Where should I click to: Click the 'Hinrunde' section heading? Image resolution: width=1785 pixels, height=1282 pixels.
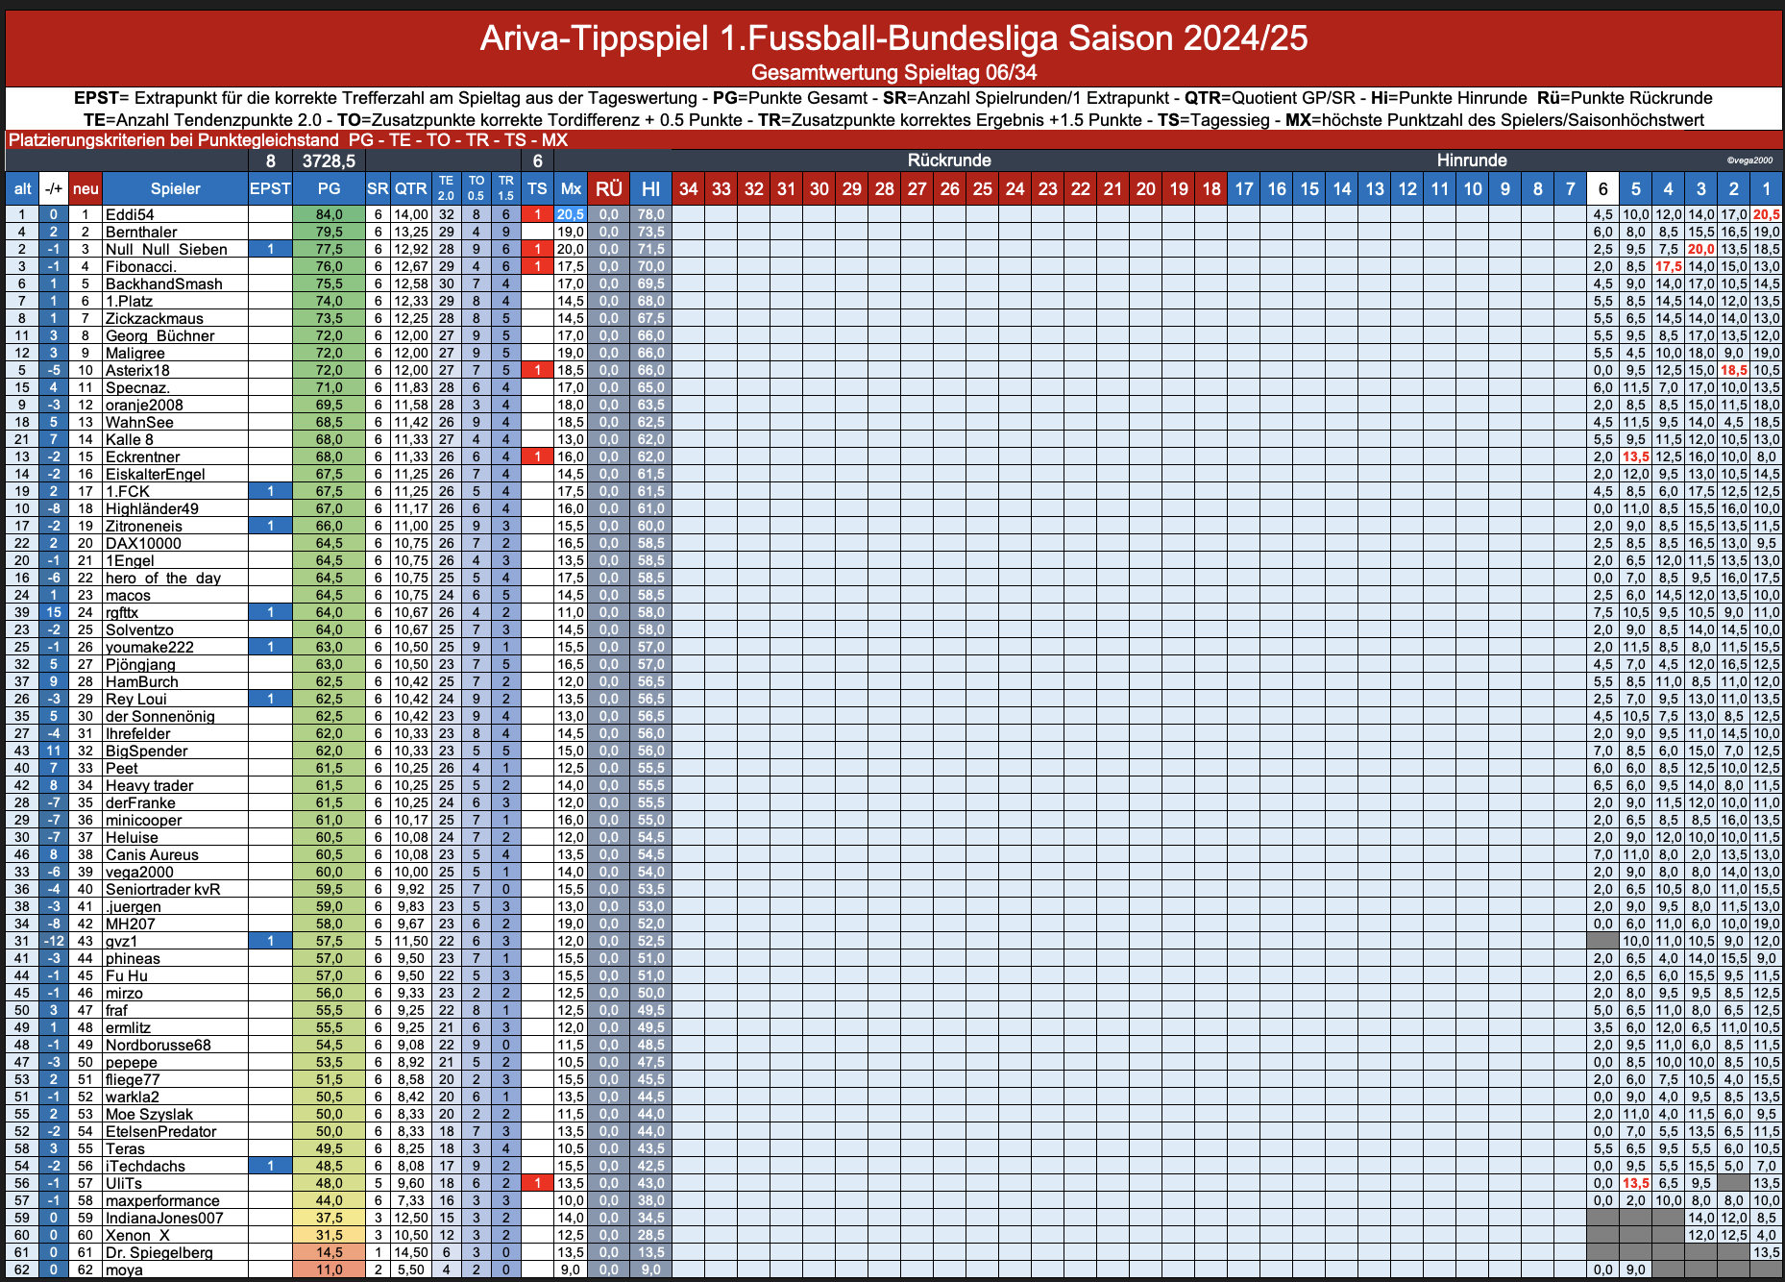tap(1472, 160)
